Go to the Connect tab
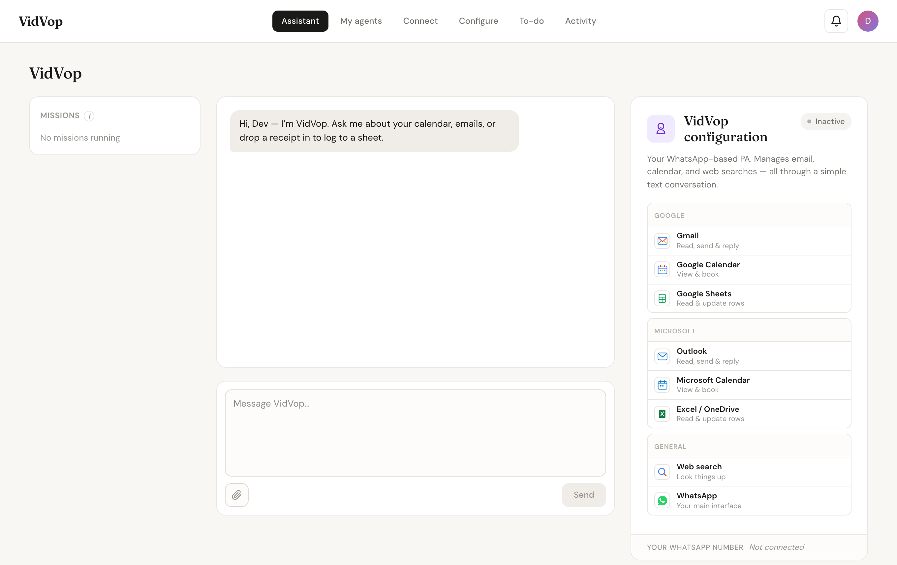Image resolution: width=897 pixels, height=565 pixels. [x=420, y=21]
